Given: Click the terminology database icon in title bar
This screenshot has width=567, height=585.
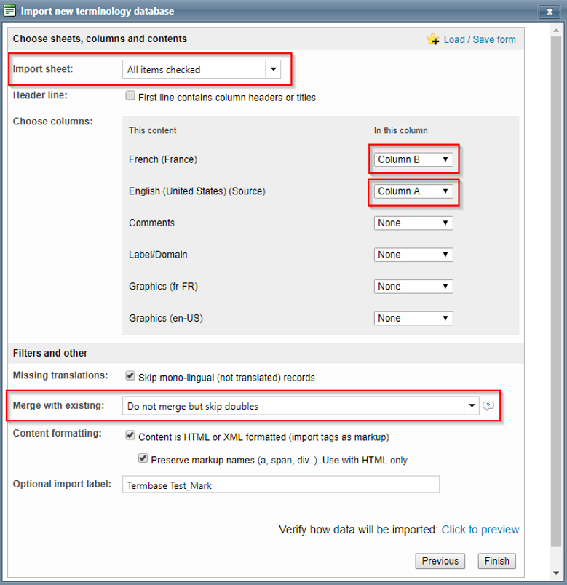Looking at the screenshot, I should [10, 11].
